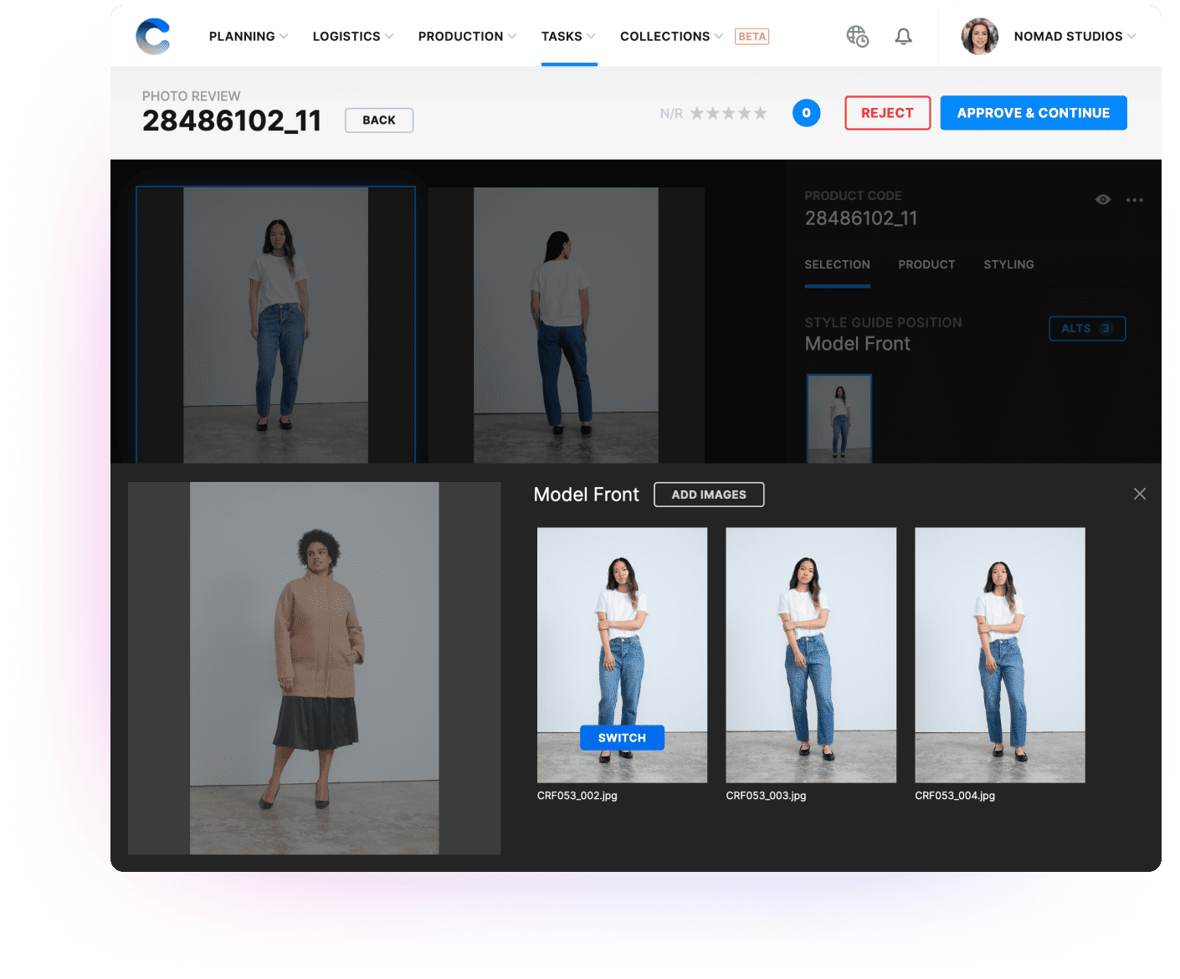
Task: Switch to the Styling tab
Action: pos(1008,264)
